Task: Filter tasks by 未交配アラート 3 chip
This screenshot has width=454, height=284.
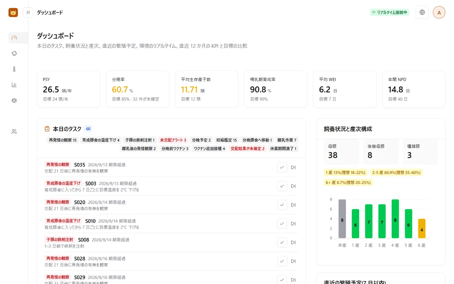Action: pos(173,140)
